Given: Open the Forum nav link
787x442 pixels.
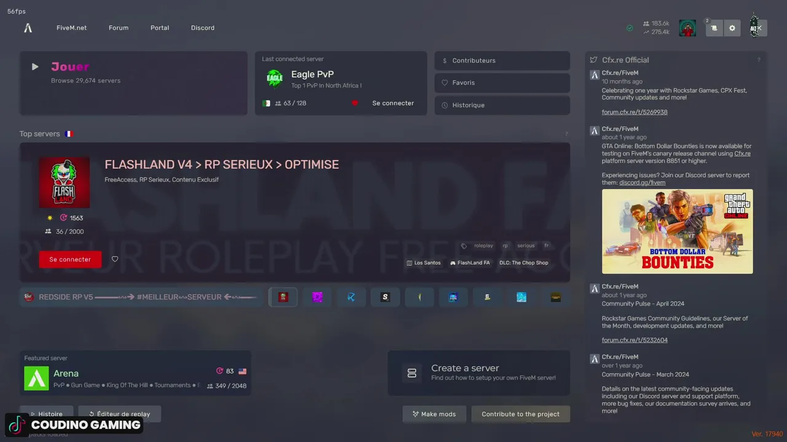Looking at the screenshot, I should [x=119, y=28].
